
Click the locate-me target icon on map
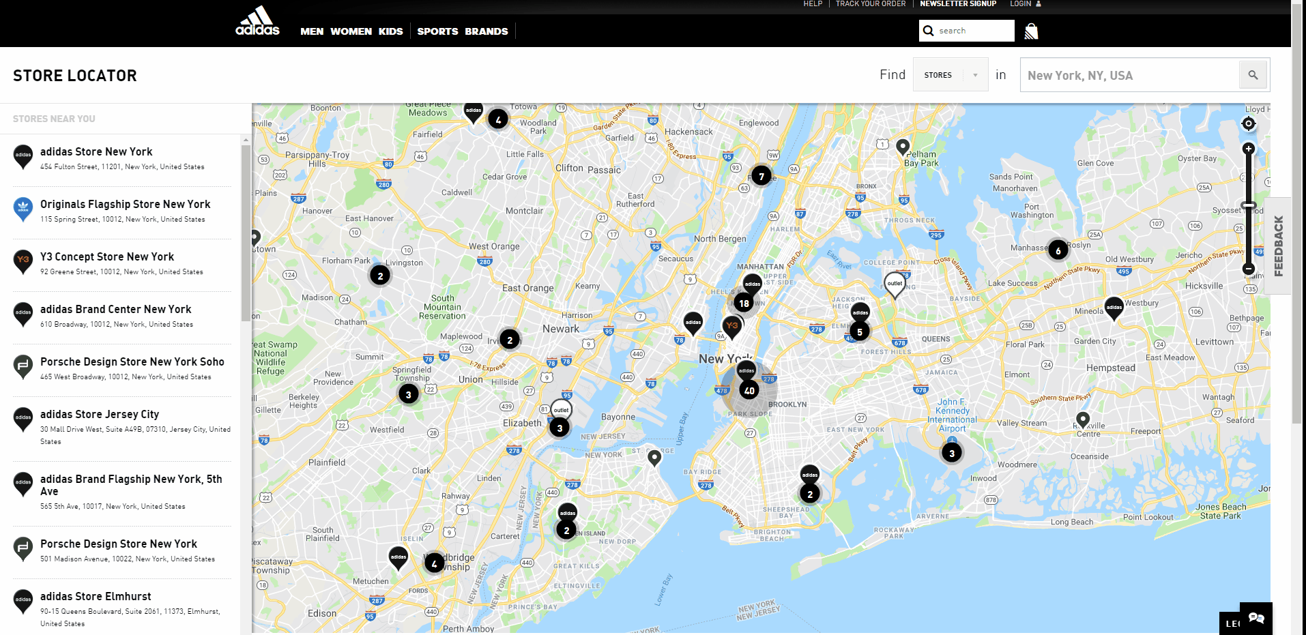1248,123
